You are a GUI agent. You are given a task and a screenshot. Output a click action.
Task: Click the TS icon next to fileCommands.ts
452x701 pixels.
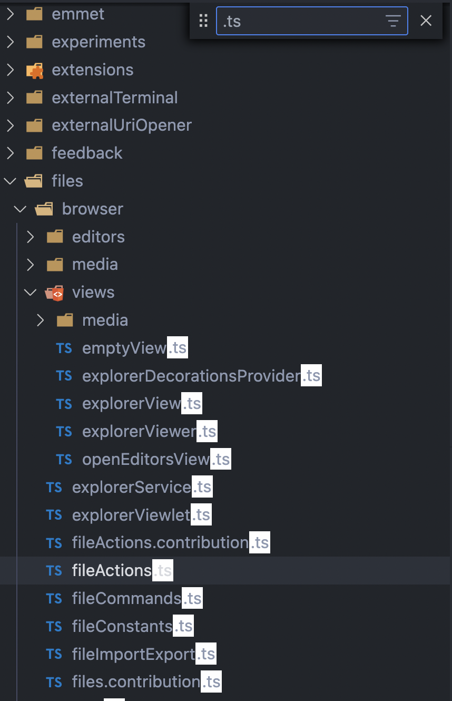pyautogui.click(x=54, y=598)
